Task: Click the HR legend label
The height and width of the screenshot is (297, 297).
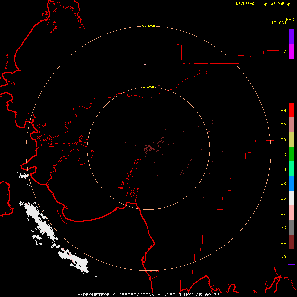Action: (x=283, y=154)
